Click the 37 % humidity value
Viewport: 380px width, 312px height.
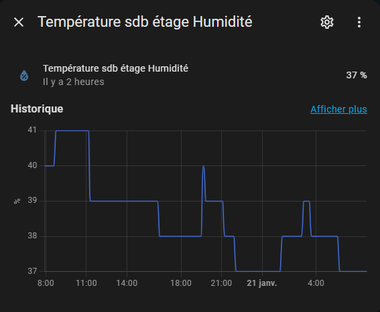[x=357, y=75]
